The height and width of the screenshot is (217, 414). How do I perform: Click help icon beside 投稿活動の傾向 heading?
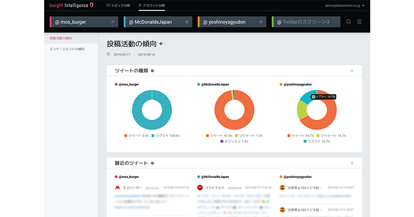pos(161,44)
